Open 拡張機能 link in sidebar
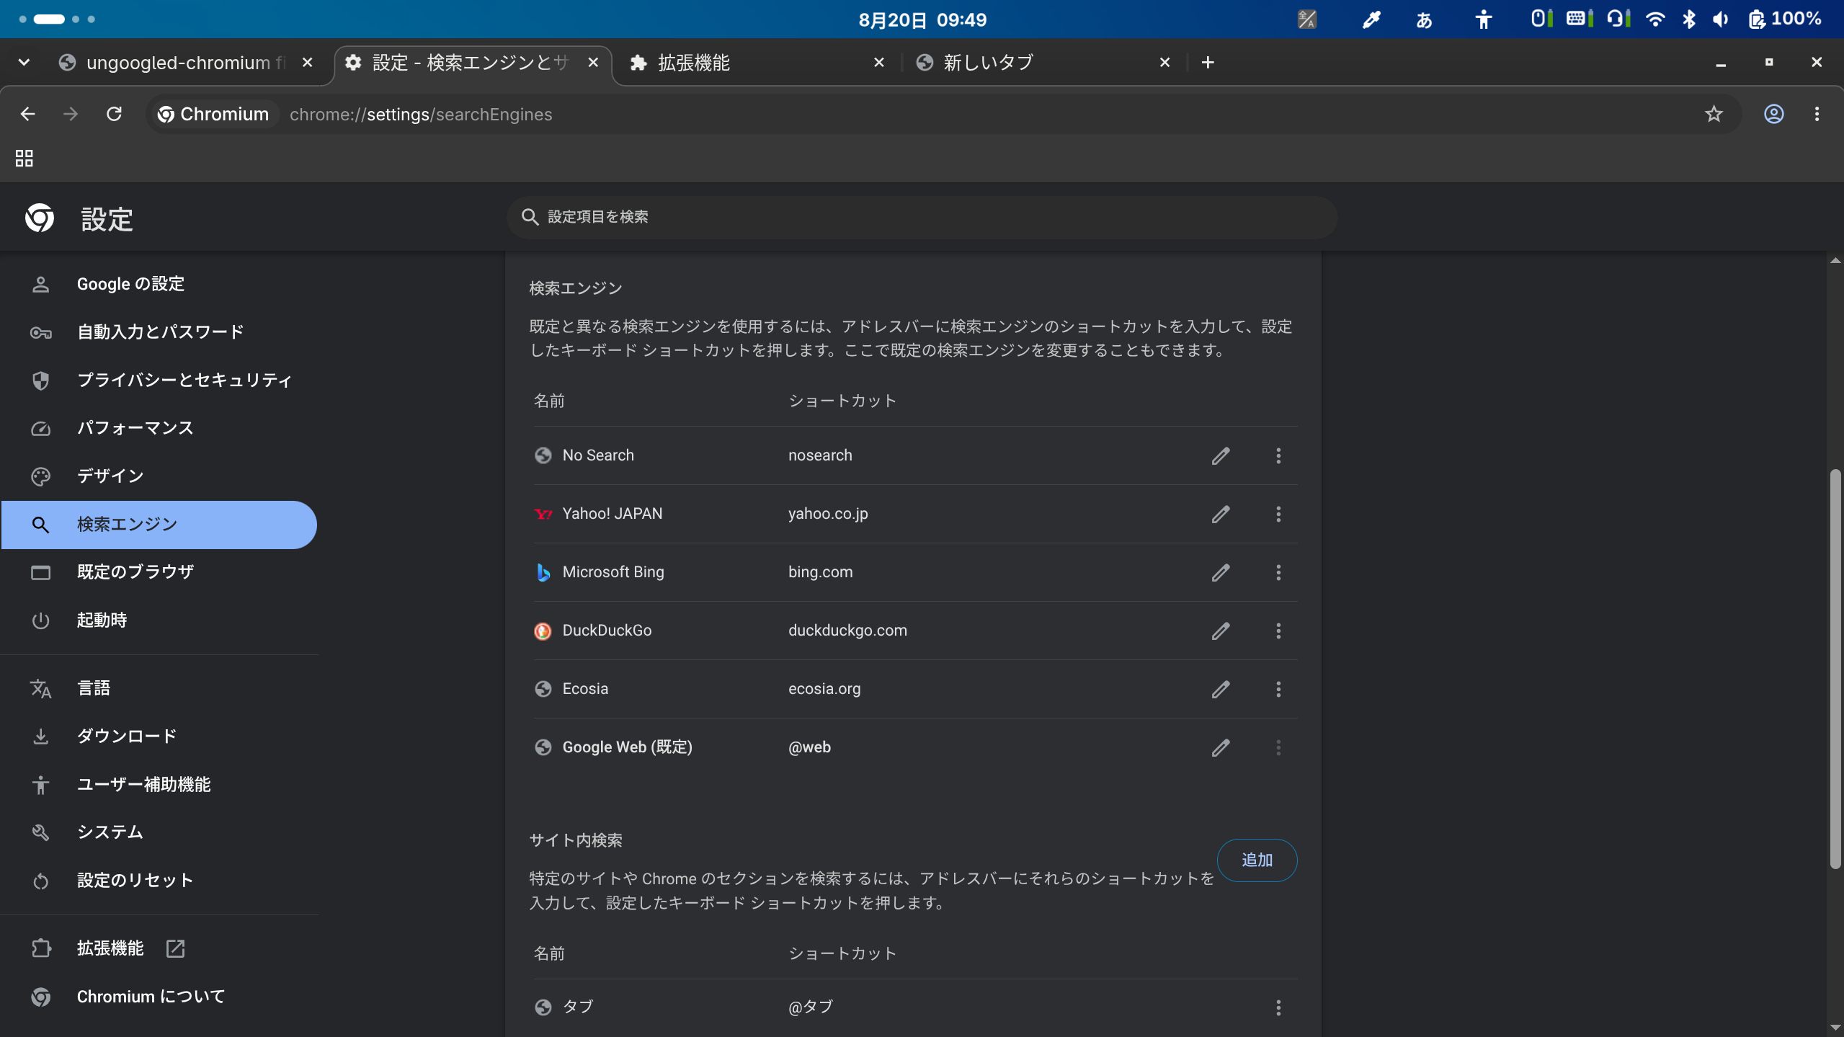 click(159, 948)
